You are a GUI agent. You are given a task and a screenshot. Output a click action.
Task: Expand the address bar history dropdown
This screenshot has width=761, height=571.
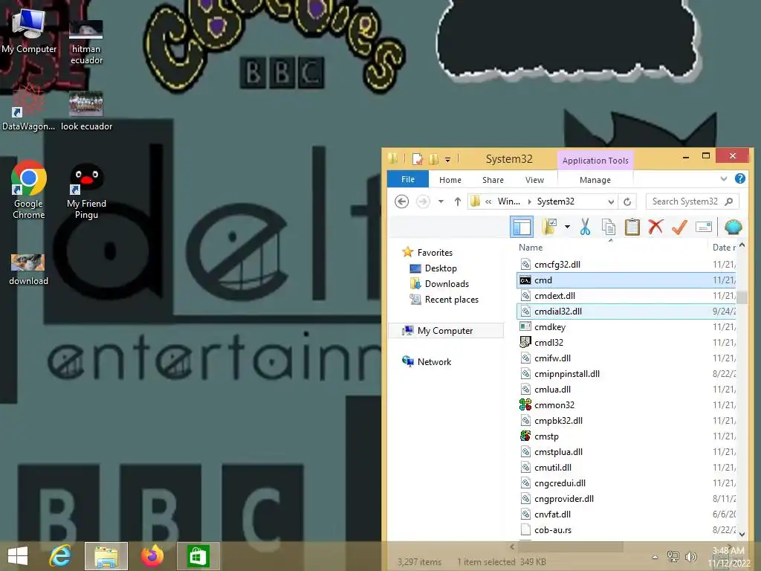[611, 201]
